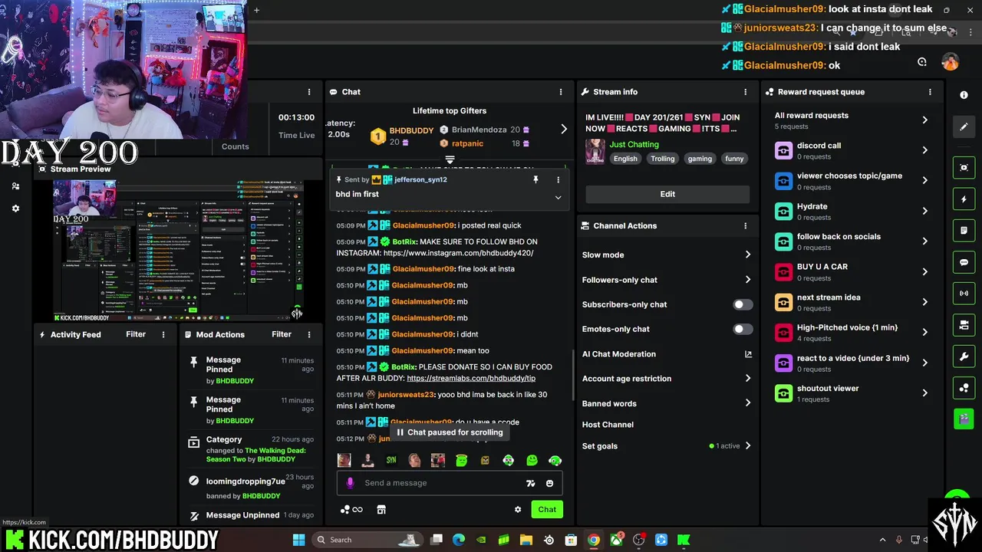Image resolution: width=982 pixels, height=552 pixels.
Task: Open the info icon in right sidebar
Action: click(964, 94)
